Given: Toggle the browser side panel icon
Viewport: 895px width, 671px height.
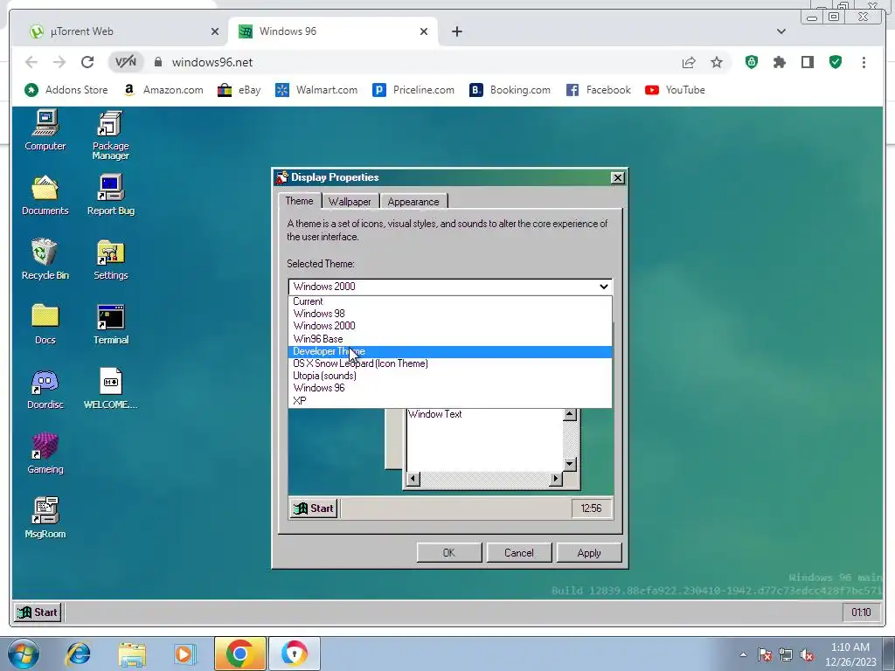Looking at the screenshot, I should click(807, 62).
